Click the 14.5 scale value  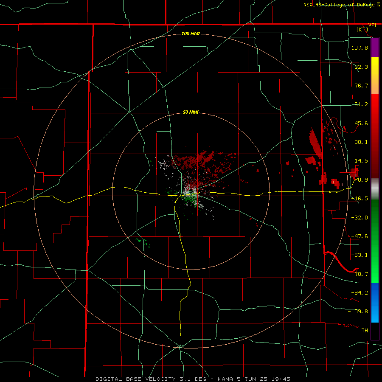point(361,161)
